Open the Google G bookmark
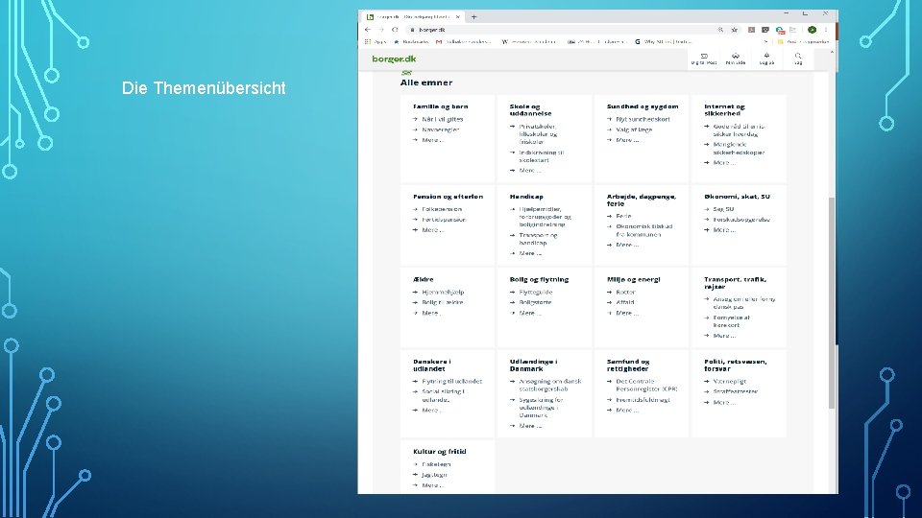922x518 pixels. pyautogui.click(x=664, y=41)
